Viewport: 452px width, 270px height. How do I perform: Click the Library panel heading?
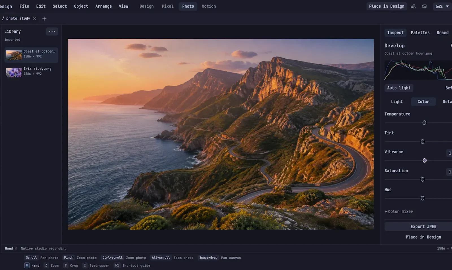click(12, 32)
